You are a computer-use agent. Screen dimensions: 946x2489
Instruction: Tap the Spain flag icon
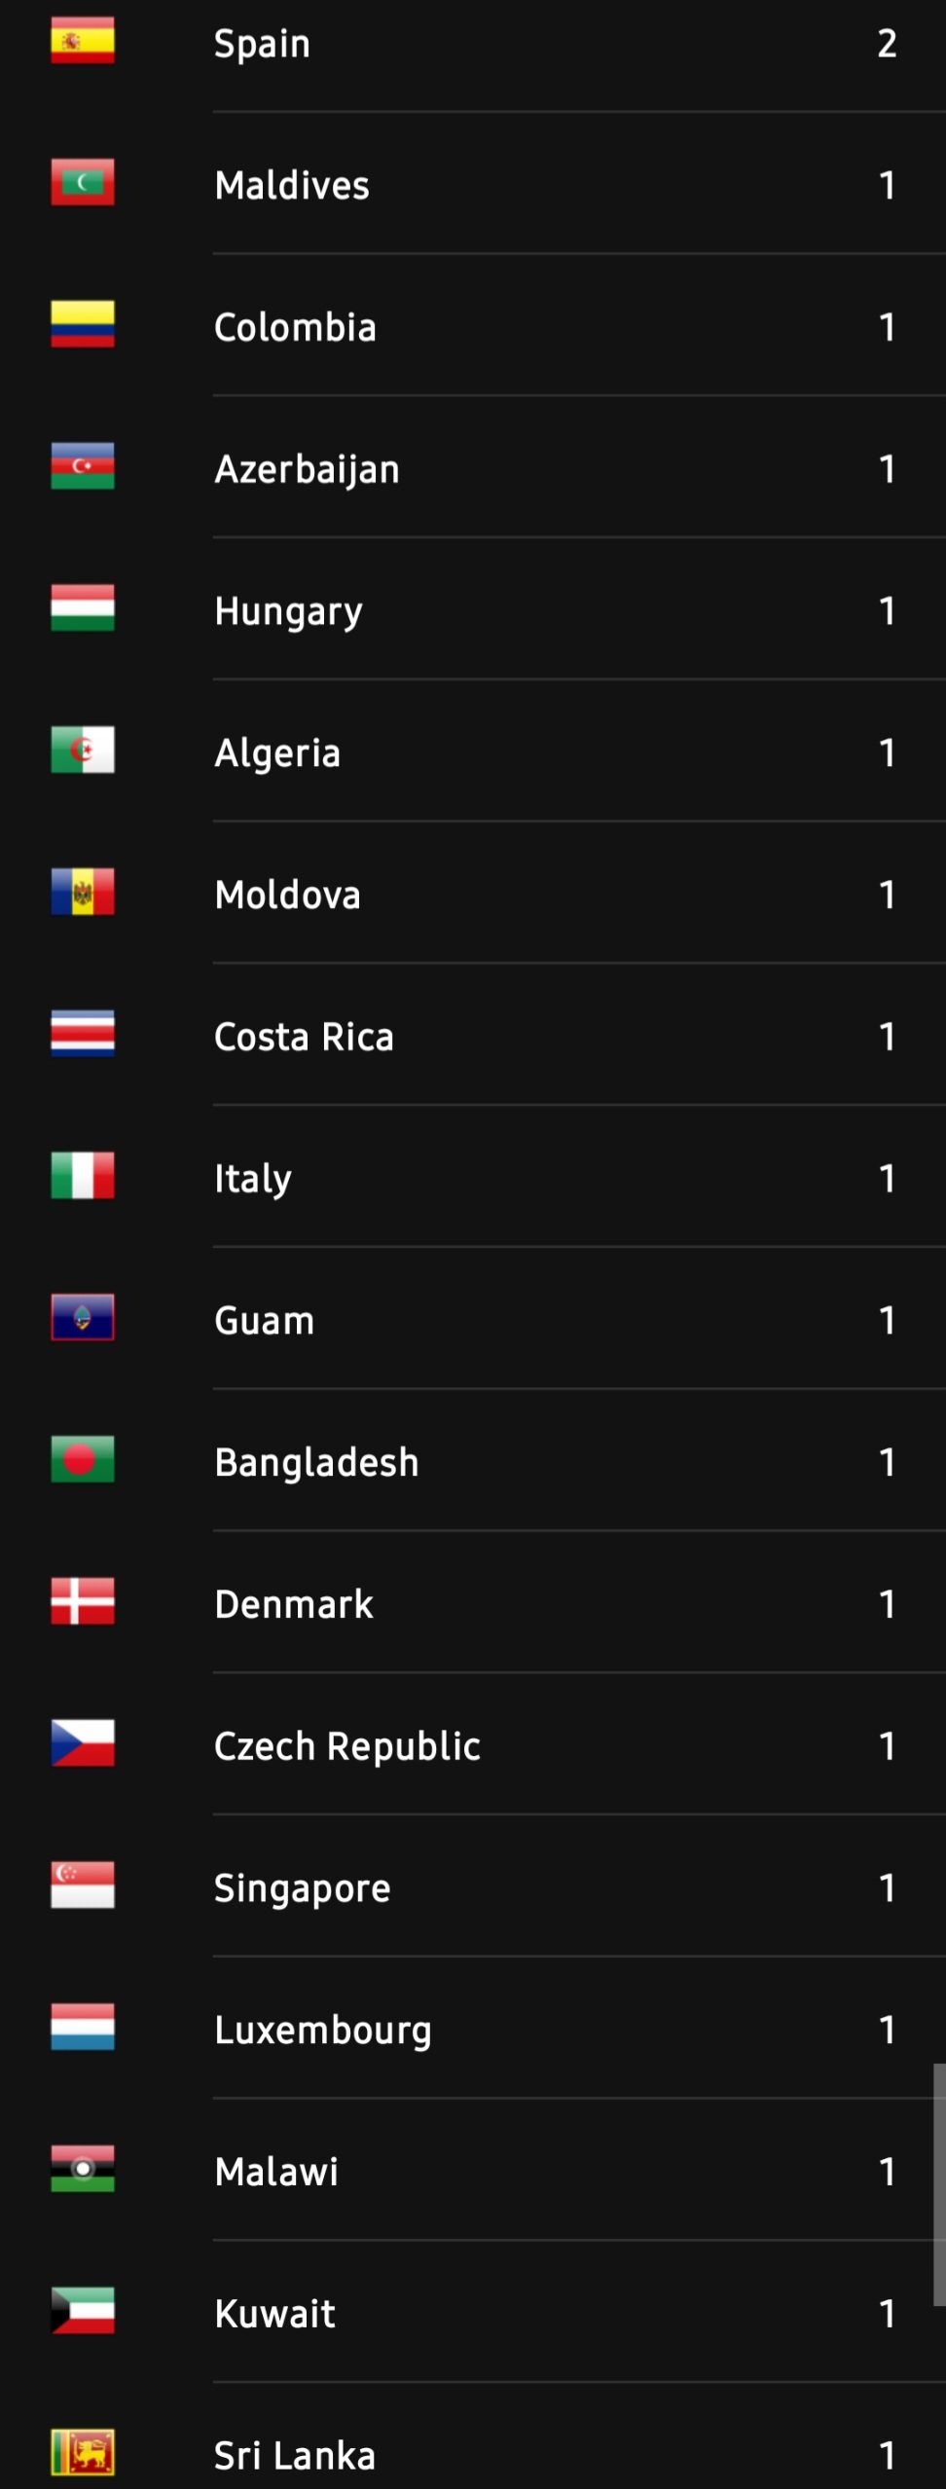(x=83, y=41)
